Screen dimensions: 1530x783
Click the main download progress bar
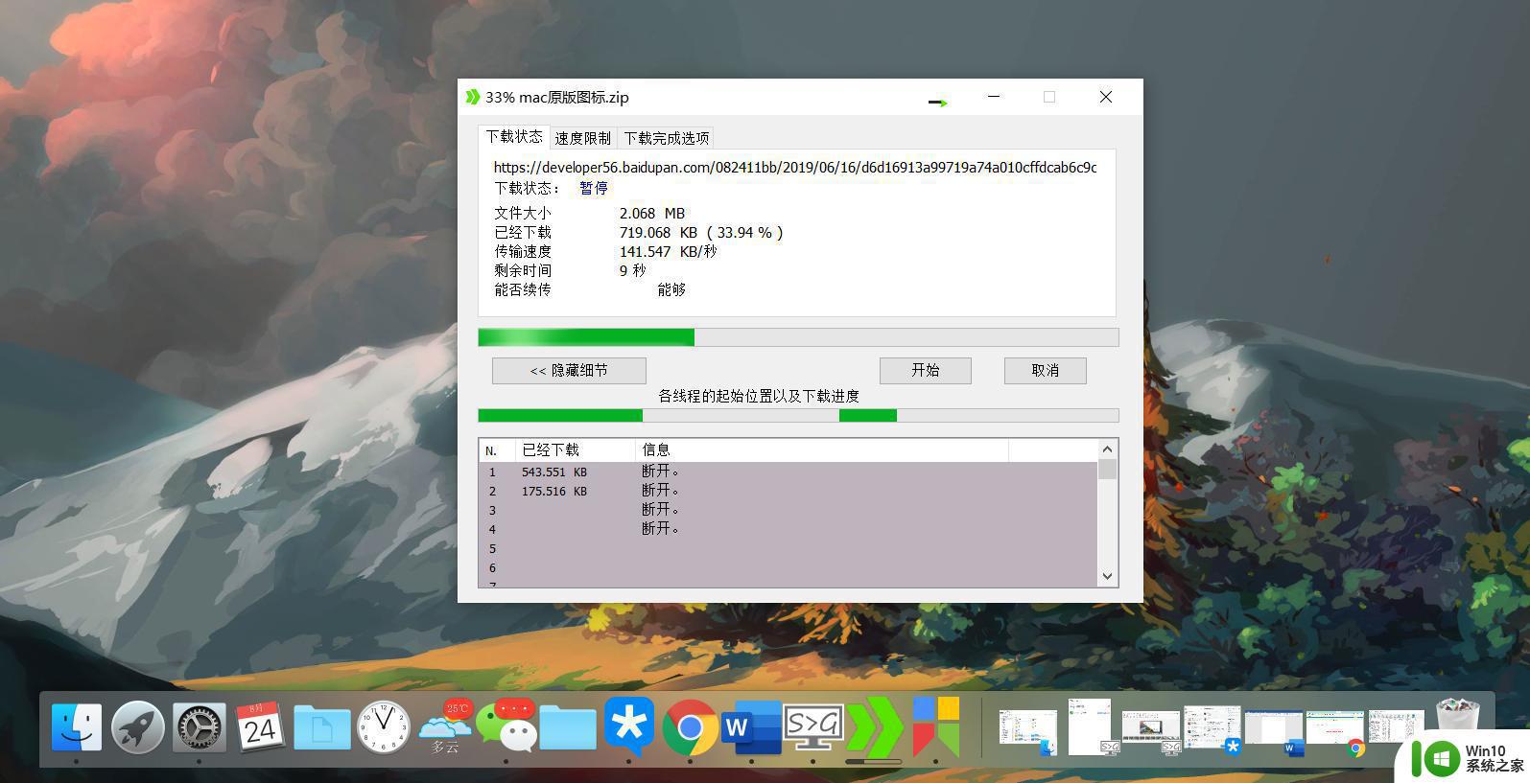pyautogui.click(x=798, y=337)
